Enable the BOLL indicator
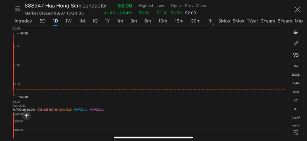307x141 pixels. coord(296,75)
